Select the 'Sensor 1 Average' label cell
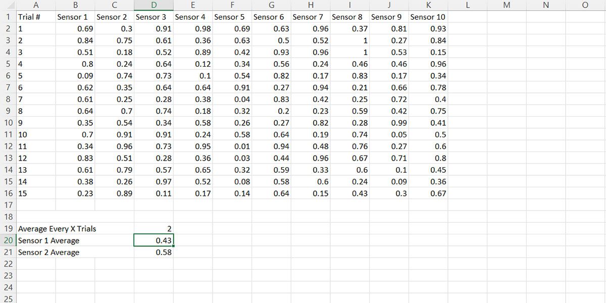The height and width of the screenshot is (303, 606). [48, 240]
